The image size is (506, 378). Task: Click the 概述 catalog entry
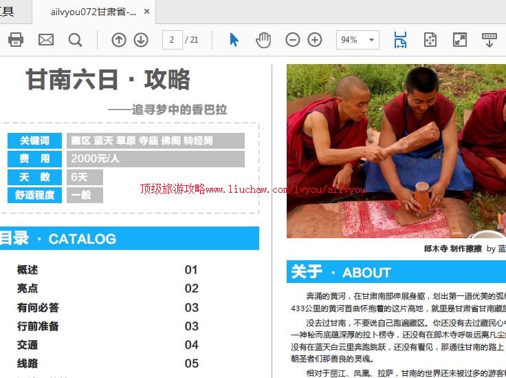pyautogui.click(x=27, y=270)
